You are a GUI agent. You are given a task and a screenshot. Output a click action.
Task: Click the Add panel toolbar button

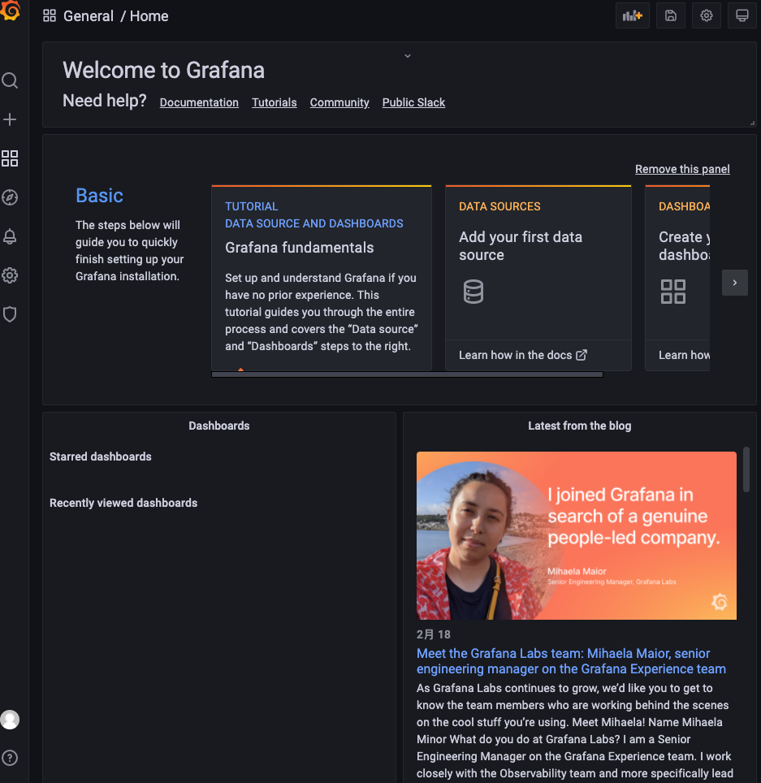(632, 15)
